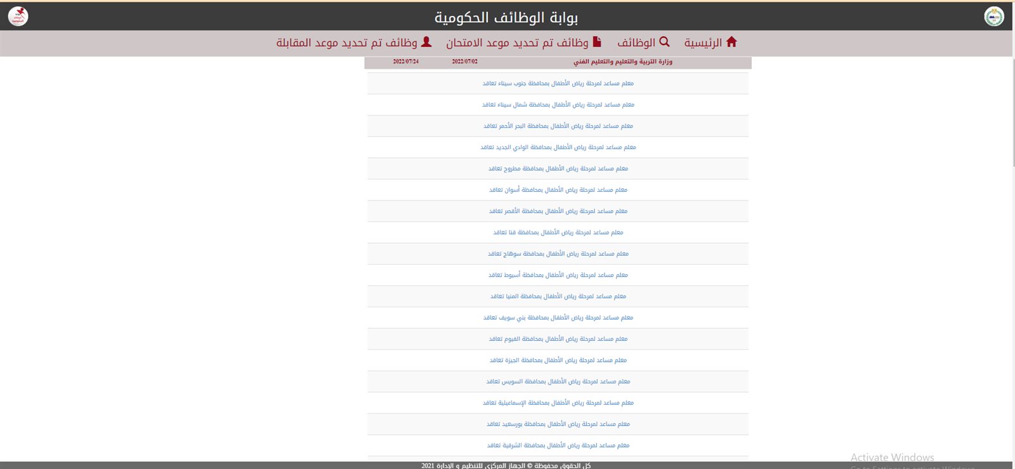Viewport: 1015px width, 469px height.
Task: Open the أسوان governorate job listing
Action: click(558, 190)
